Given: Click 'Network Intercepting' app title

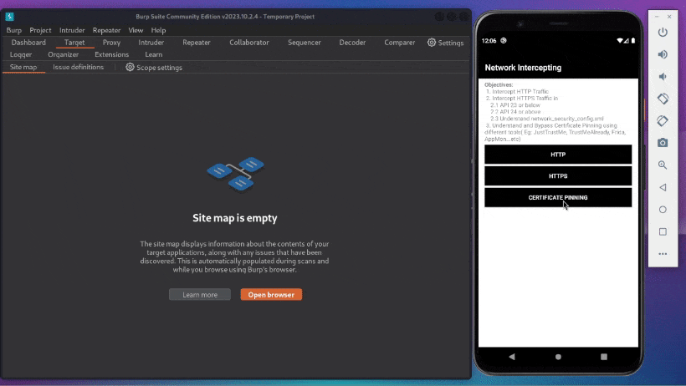Looking at the screenshot, I should click(523, 68).
